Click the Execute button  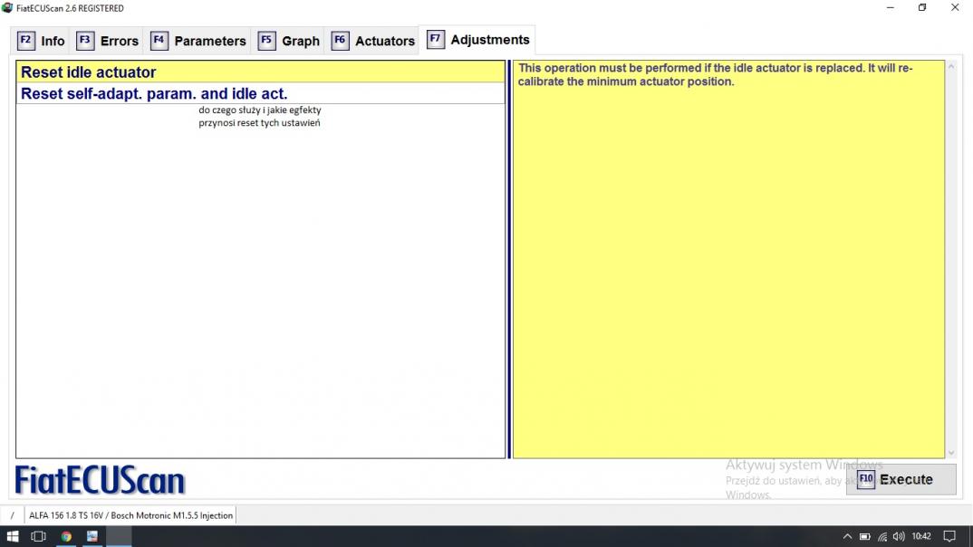point(901,479)
